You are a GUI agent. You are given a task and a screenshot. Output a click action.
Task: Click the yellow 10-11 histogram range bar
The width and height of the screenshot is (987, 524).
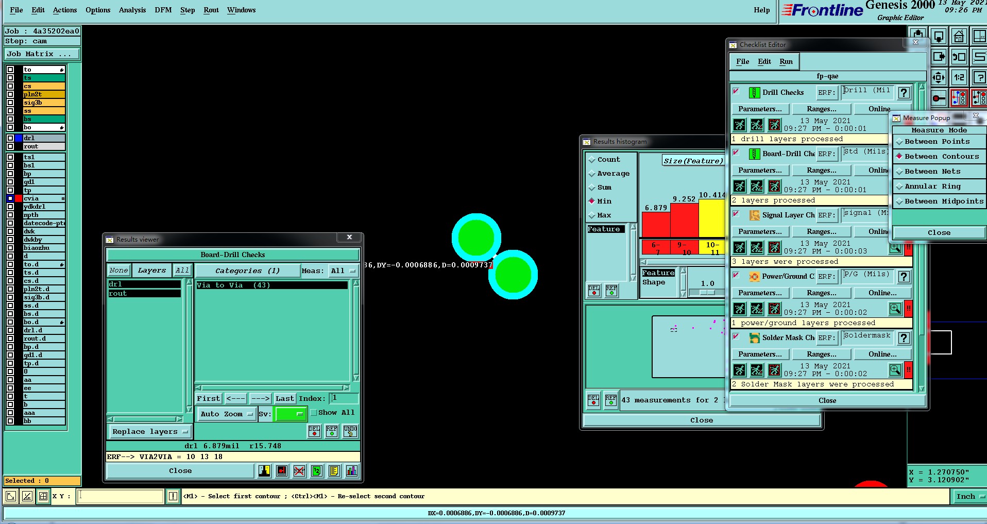[712, 247]
